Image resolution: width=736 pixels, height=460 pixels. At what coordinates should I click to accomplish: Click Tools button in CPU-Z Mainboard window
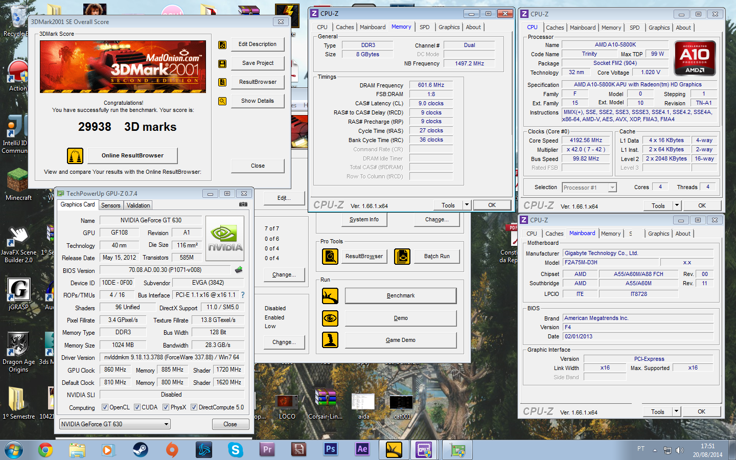(x=658, y=411)
